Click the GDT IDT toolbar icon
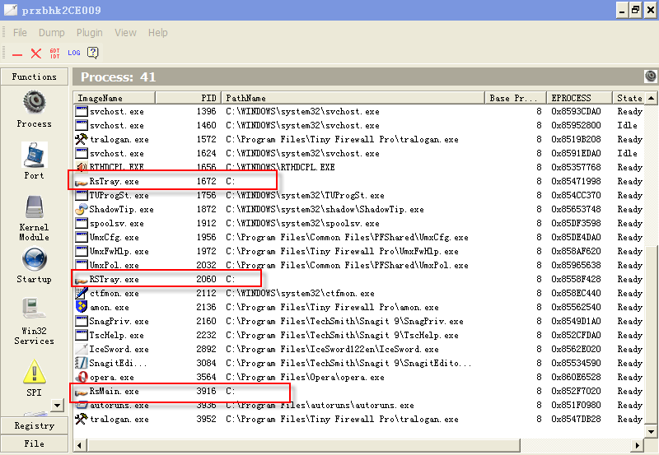Viewport: 659px width, 455px height. click(54, 53)
